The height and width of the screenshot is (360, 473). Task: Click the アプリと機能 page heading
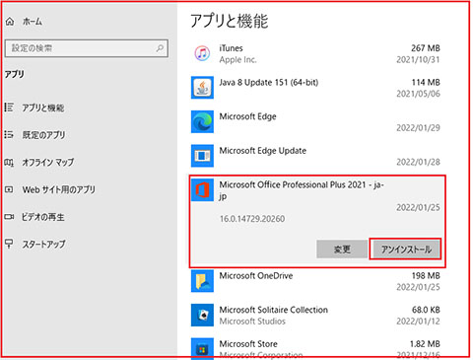tap(230, 21)
